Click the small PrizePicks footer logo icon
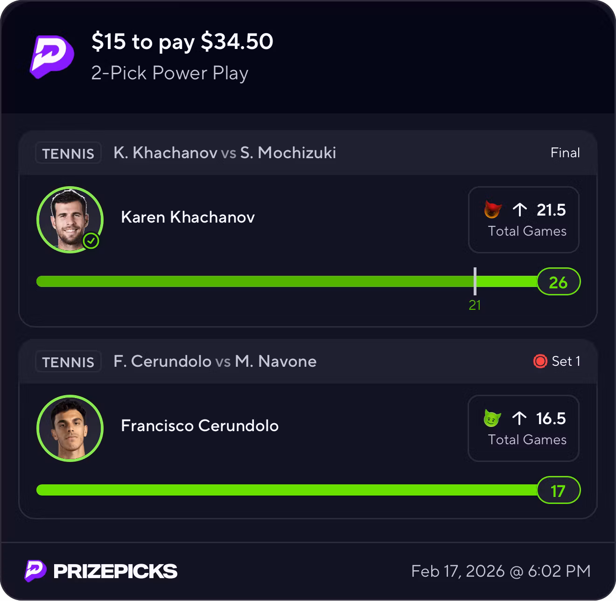The image size is (616, 601). 35,571
